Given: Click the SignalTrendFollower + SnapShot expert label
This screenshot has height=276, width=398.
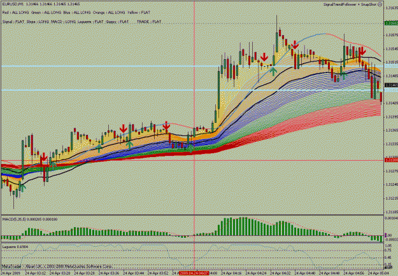Looking at the screenshot, I should pos(350,4).
